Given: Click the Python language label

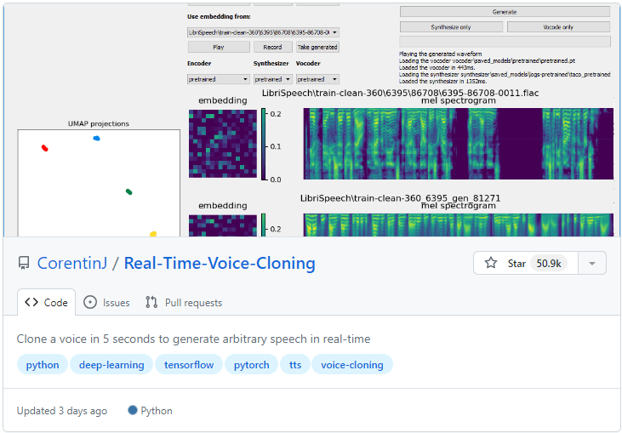Looking at the screenshot, I should point(157,410).
